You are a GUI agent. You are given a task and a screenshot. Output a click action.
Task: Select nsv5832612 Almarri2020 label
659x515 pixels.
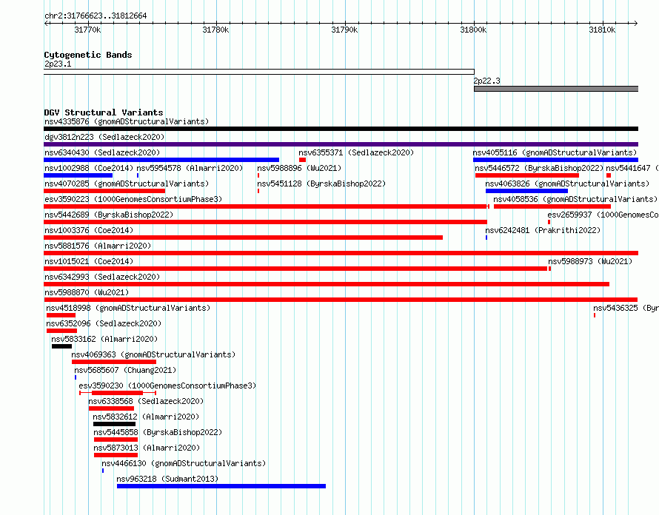pos(146,417)
